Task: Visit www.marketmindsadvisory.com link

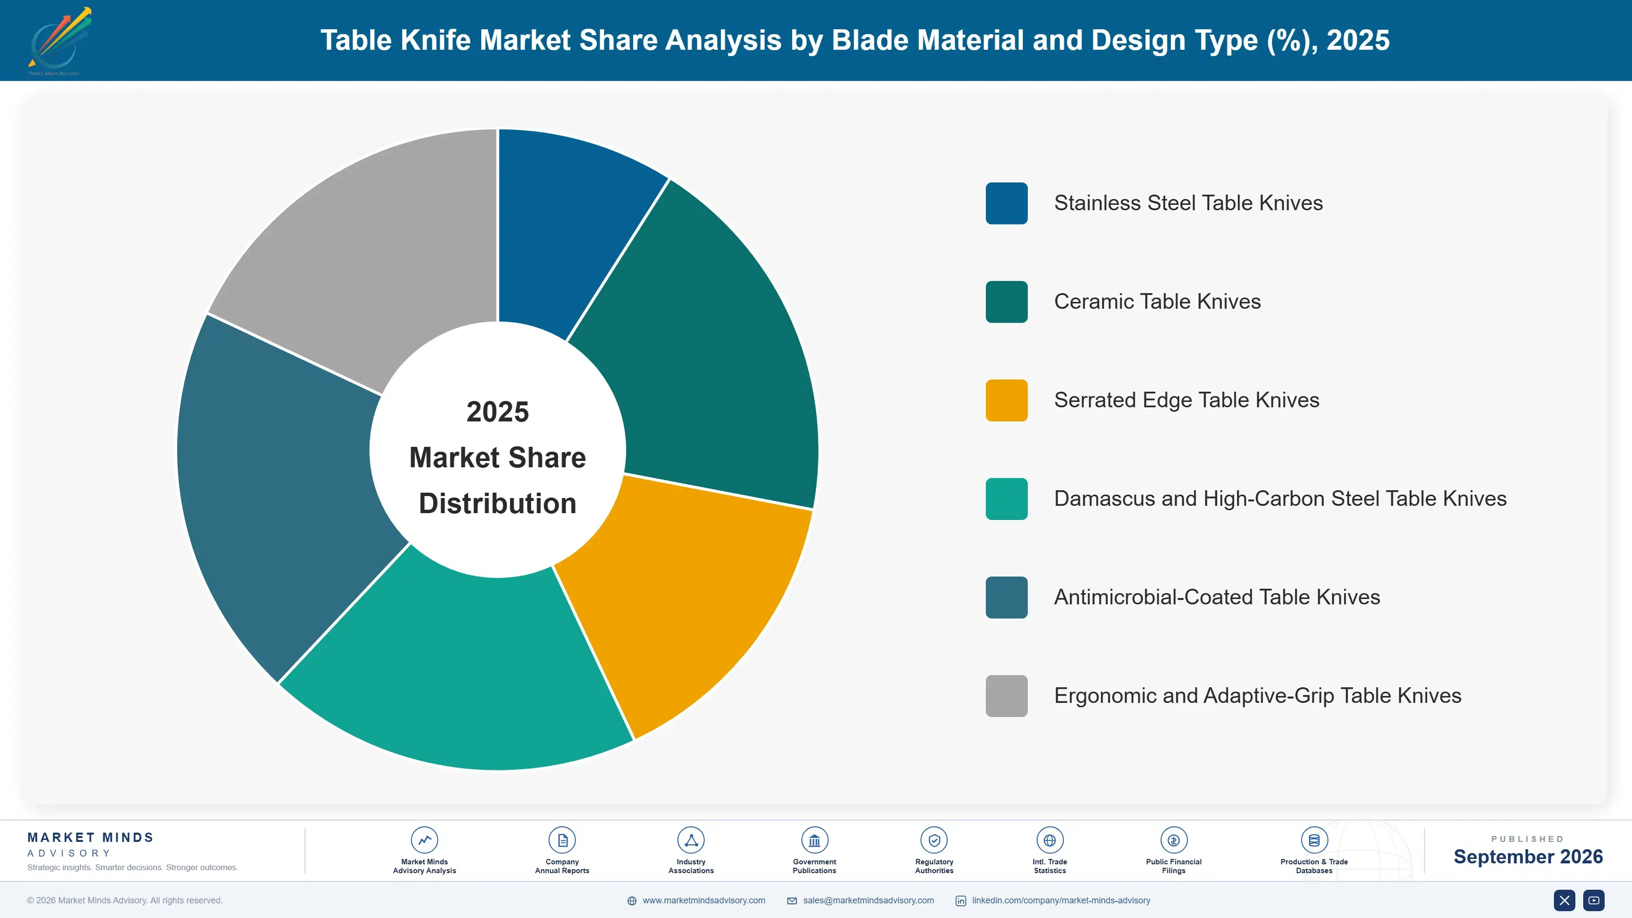Action: (704, 900)
